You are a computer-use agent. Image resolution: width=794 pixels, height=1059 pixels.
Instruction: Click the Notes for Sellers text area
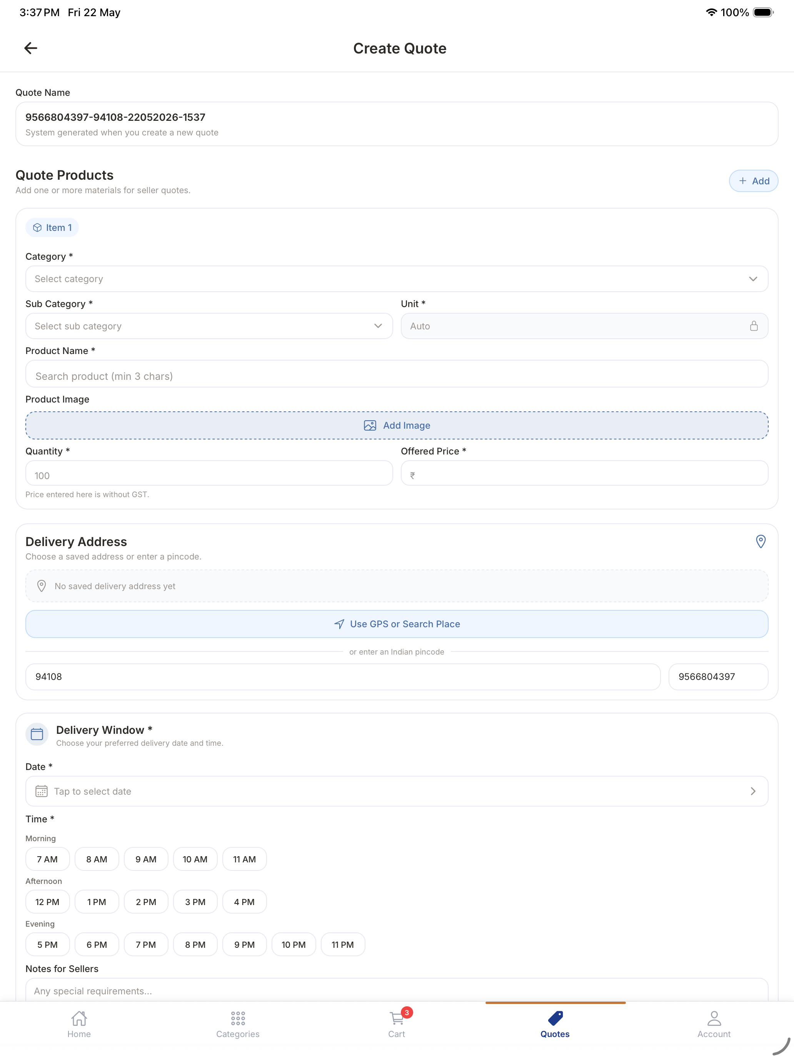click(397, 990)
